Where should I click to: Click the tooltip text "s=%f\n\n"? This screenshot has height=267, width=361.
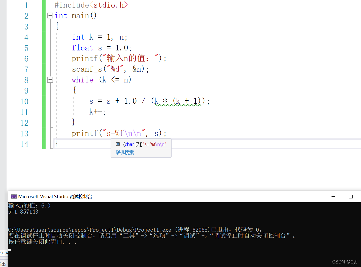(x=154, y=144)
